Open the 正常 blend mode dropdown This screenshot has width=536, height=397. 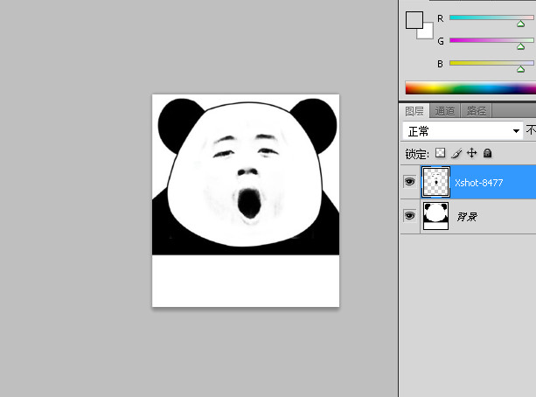pos(463,131)
